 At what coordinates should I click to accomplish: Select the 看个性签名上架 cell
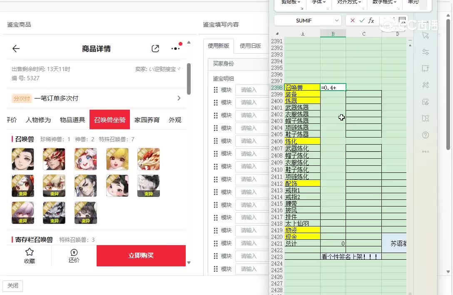pyautogui.click(x=351, y=256)
